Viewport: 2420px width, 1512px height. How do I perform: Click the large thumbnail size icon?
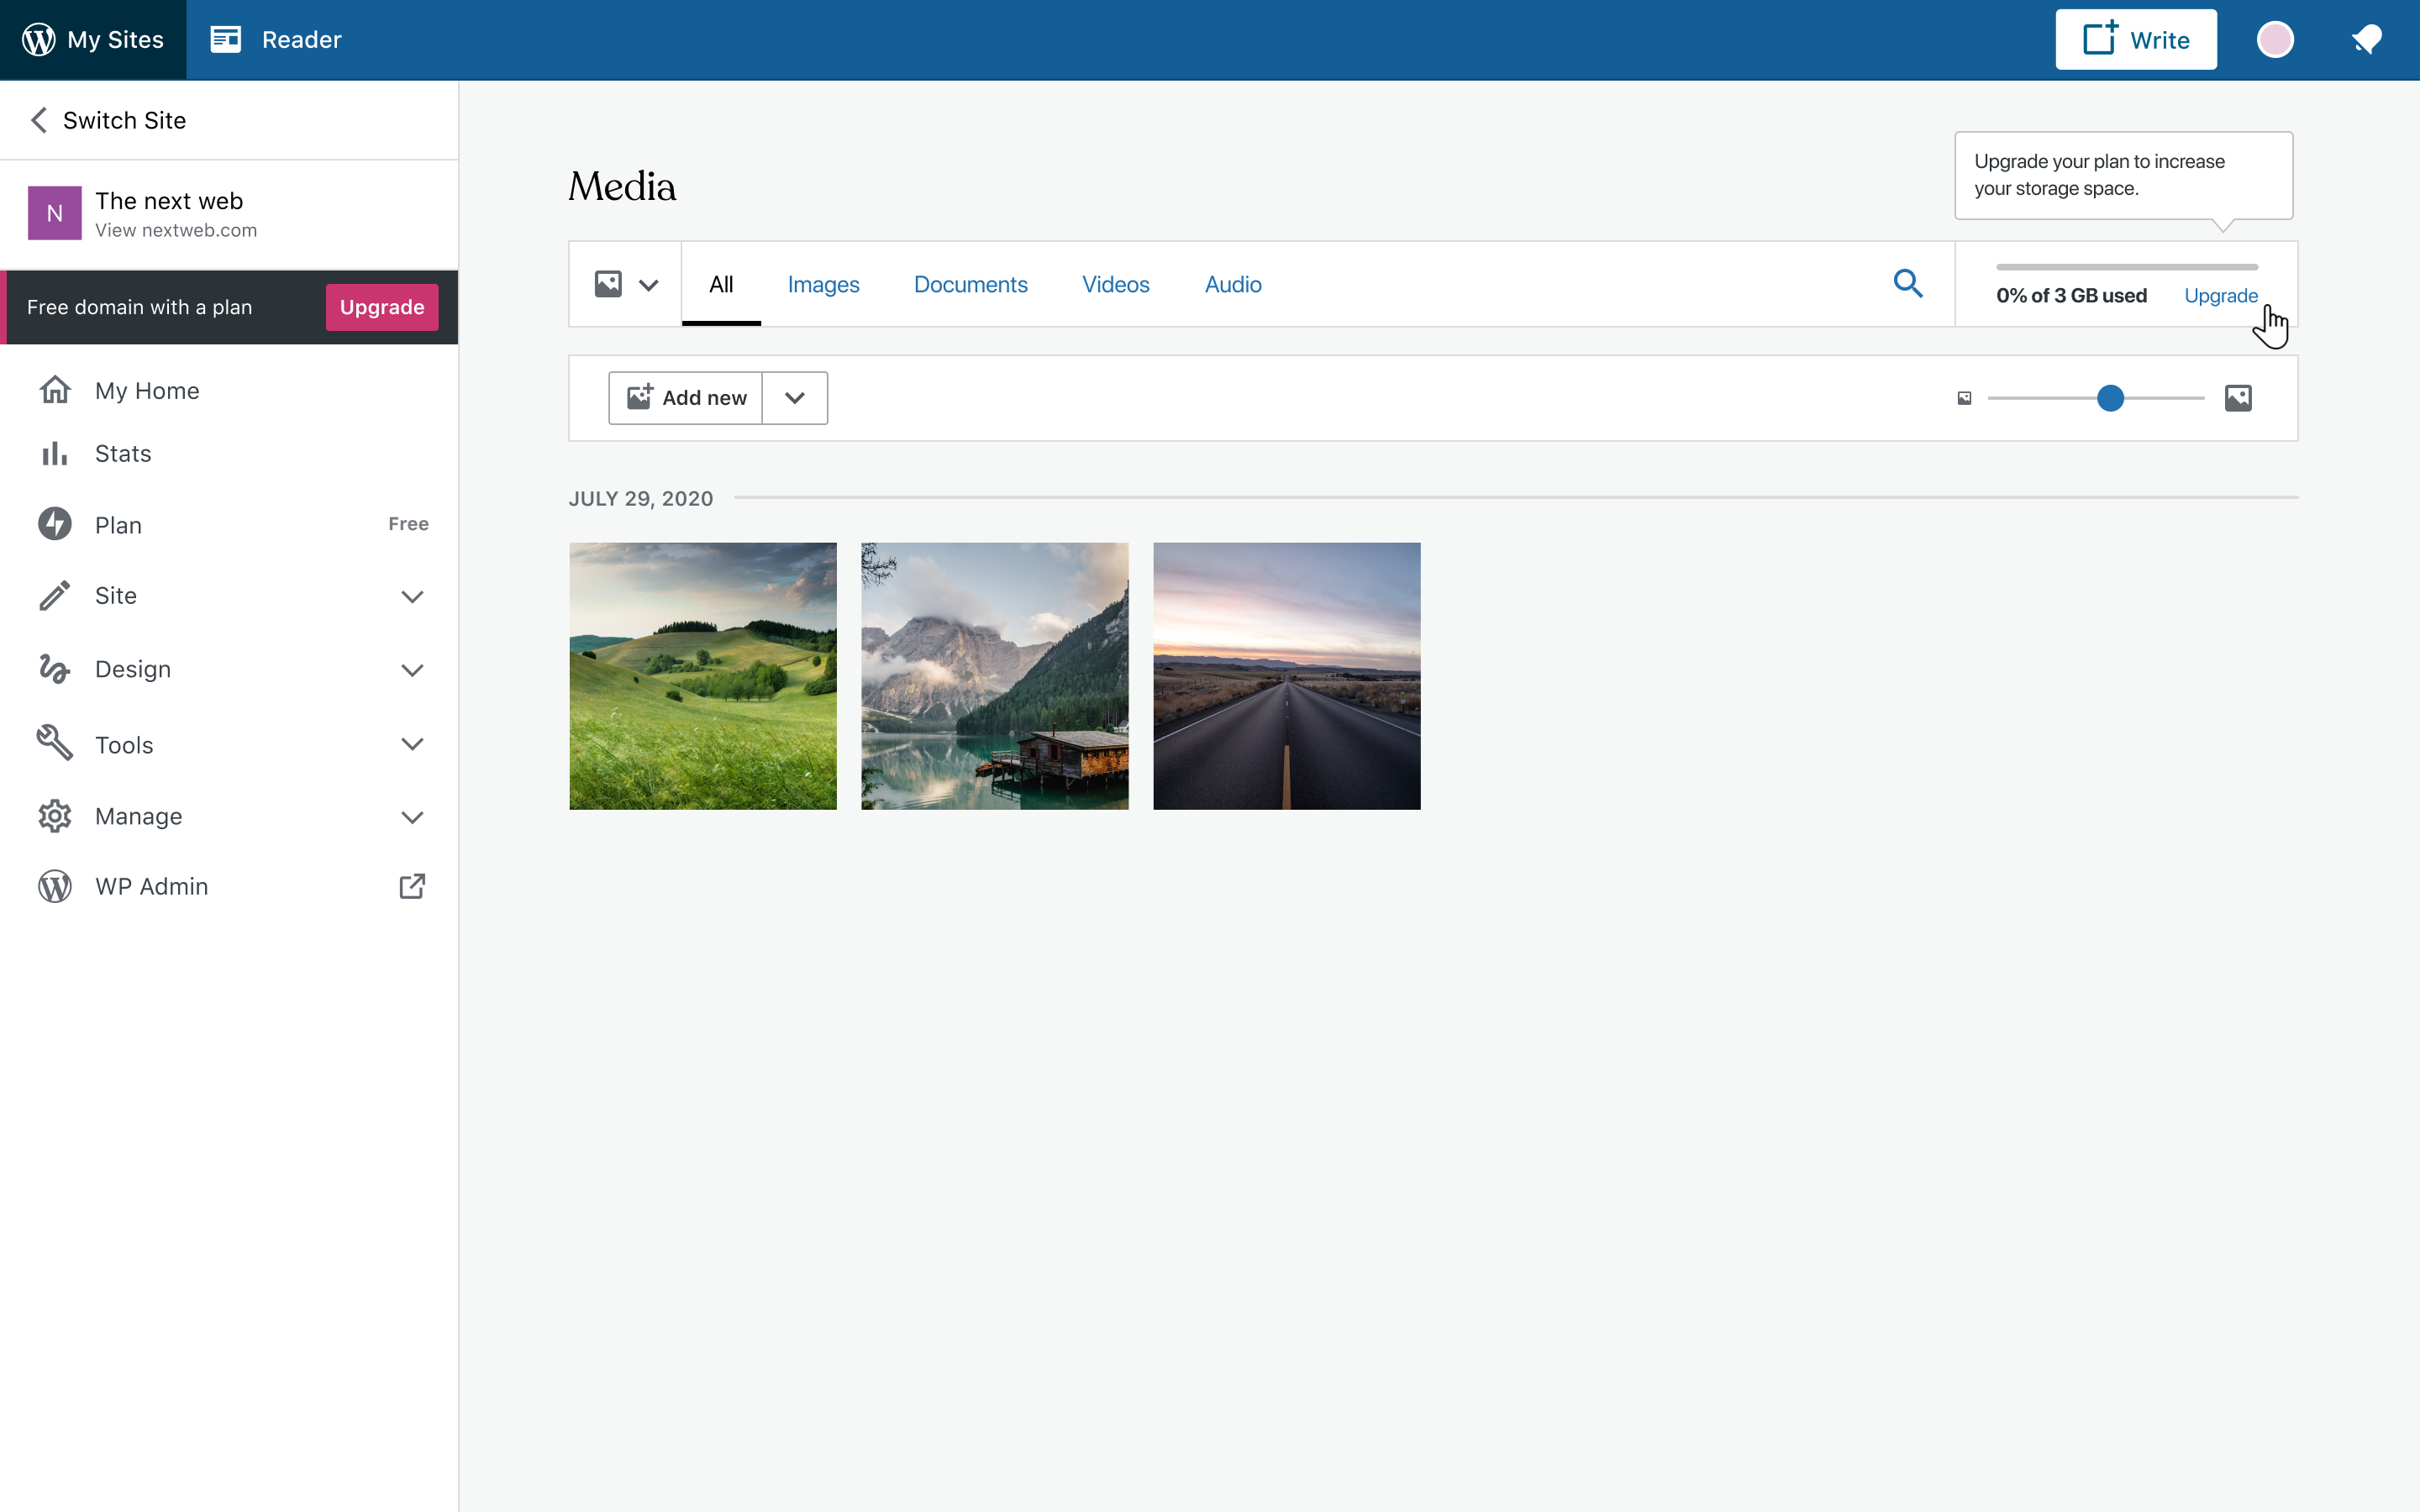(x=2237, y=398)
